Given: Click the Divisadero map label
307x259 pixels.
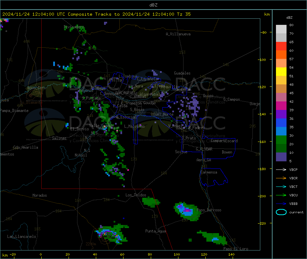Looking at the screenshot, I should (74, 27).
